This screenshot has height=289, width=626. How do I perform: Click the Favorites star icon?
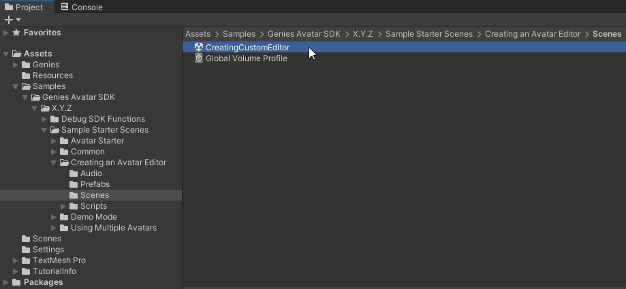click(x=16, y=33)
